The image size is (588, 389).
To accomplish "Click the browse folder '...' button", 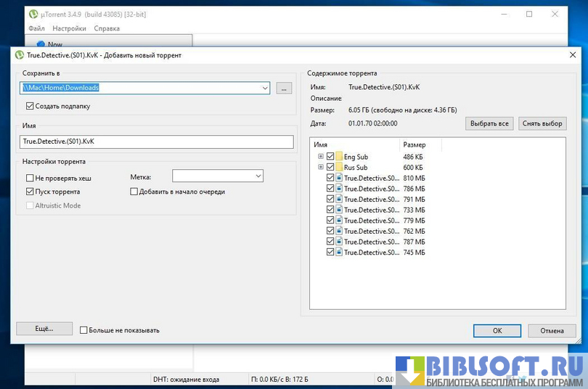I will (x=284, y=88).
